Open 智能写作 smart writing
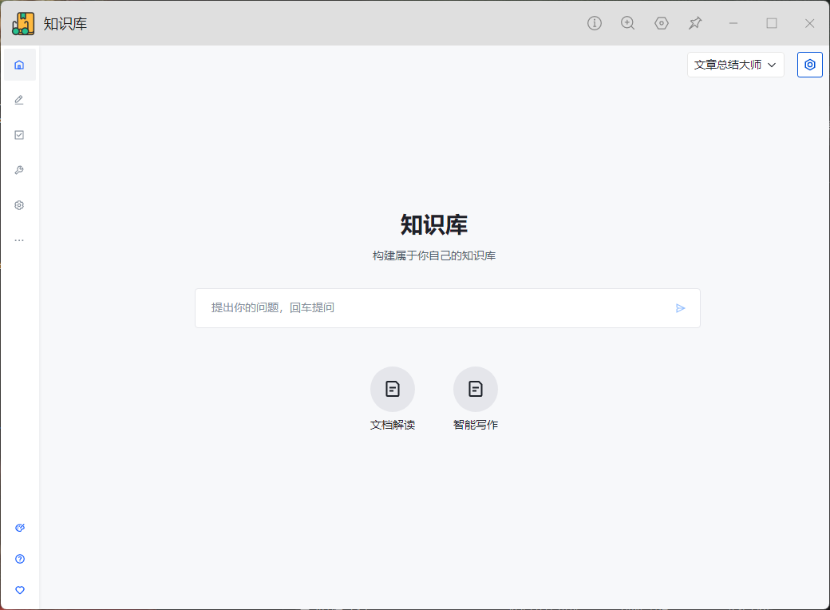 pos(476,398)
